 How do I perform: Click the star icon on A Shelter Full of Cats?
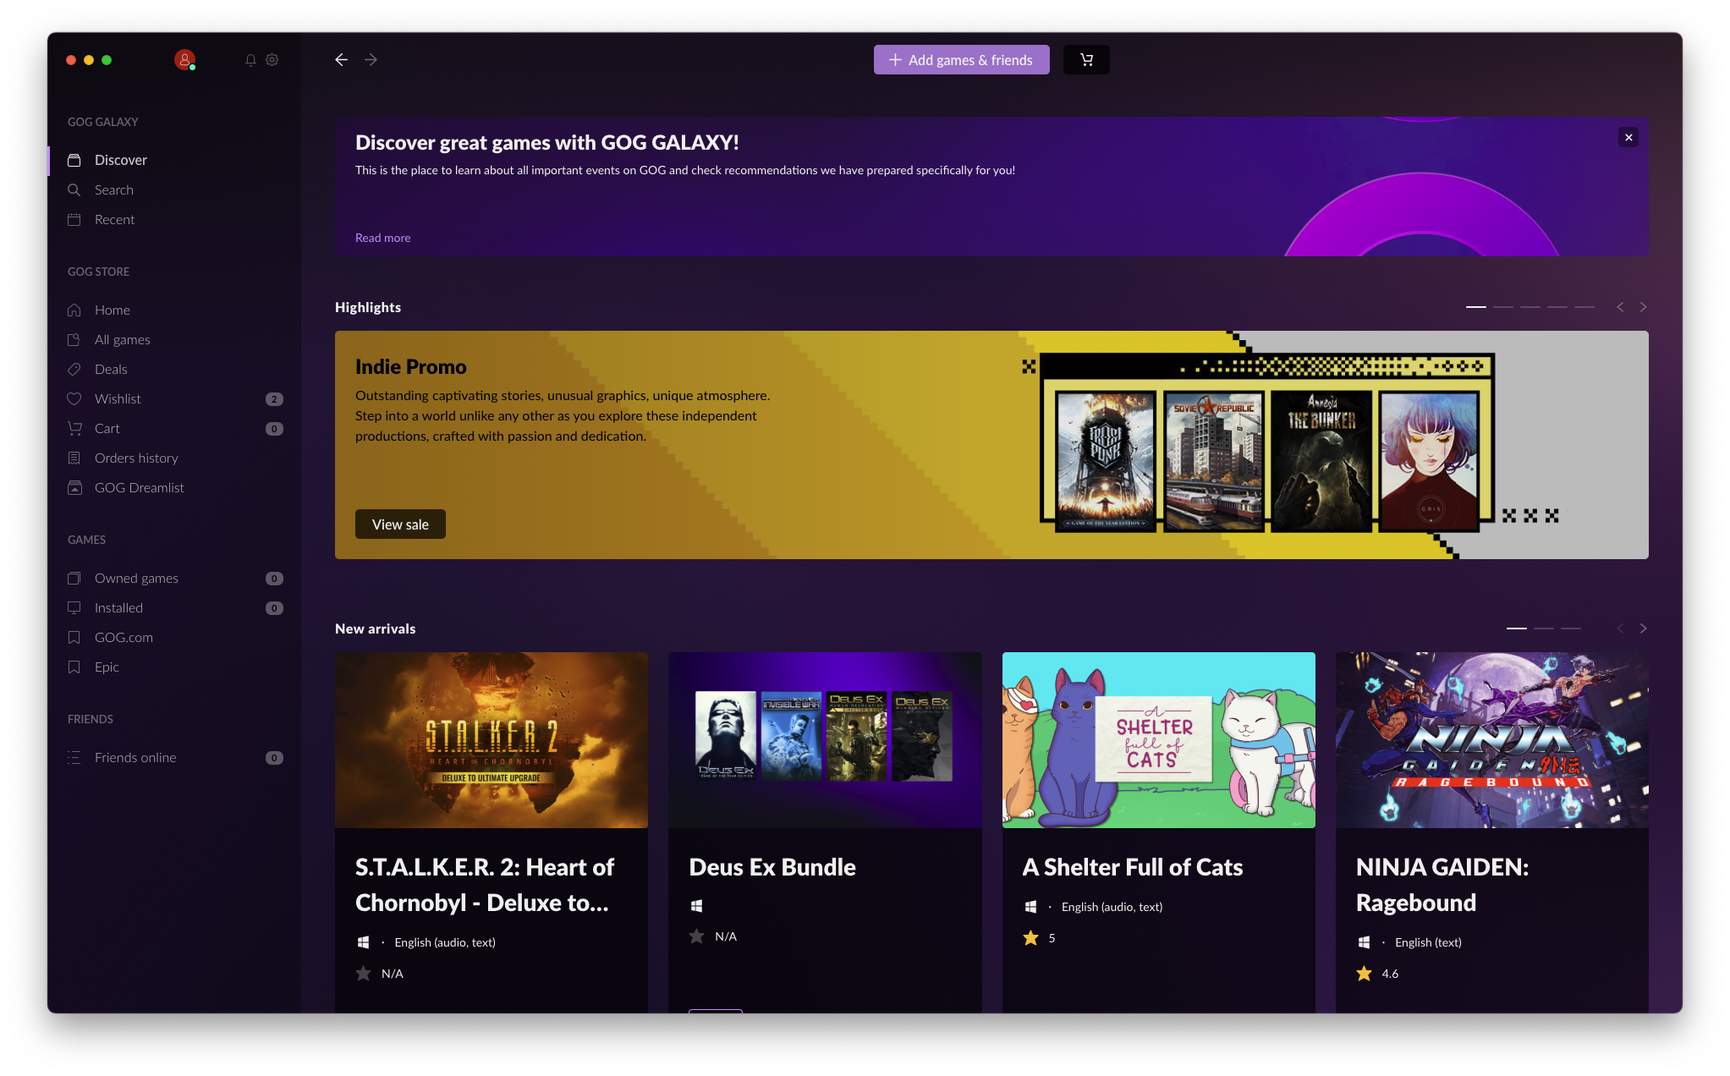[1030, 938]
